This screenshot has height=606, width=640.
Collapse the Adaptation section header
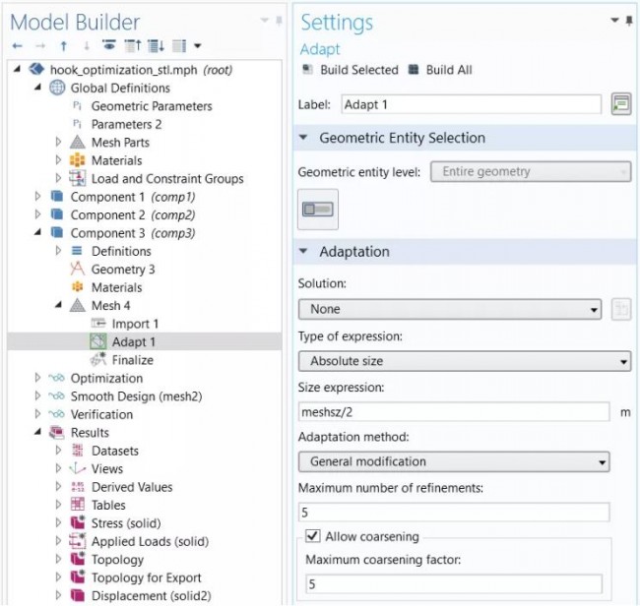(304, 252)
